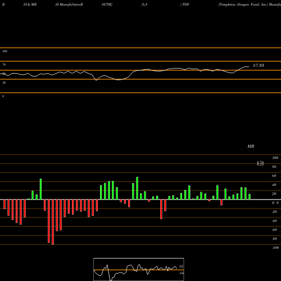Click the MR axis label -60
This screenshot has height=281, width=281.
pos(274,230)
